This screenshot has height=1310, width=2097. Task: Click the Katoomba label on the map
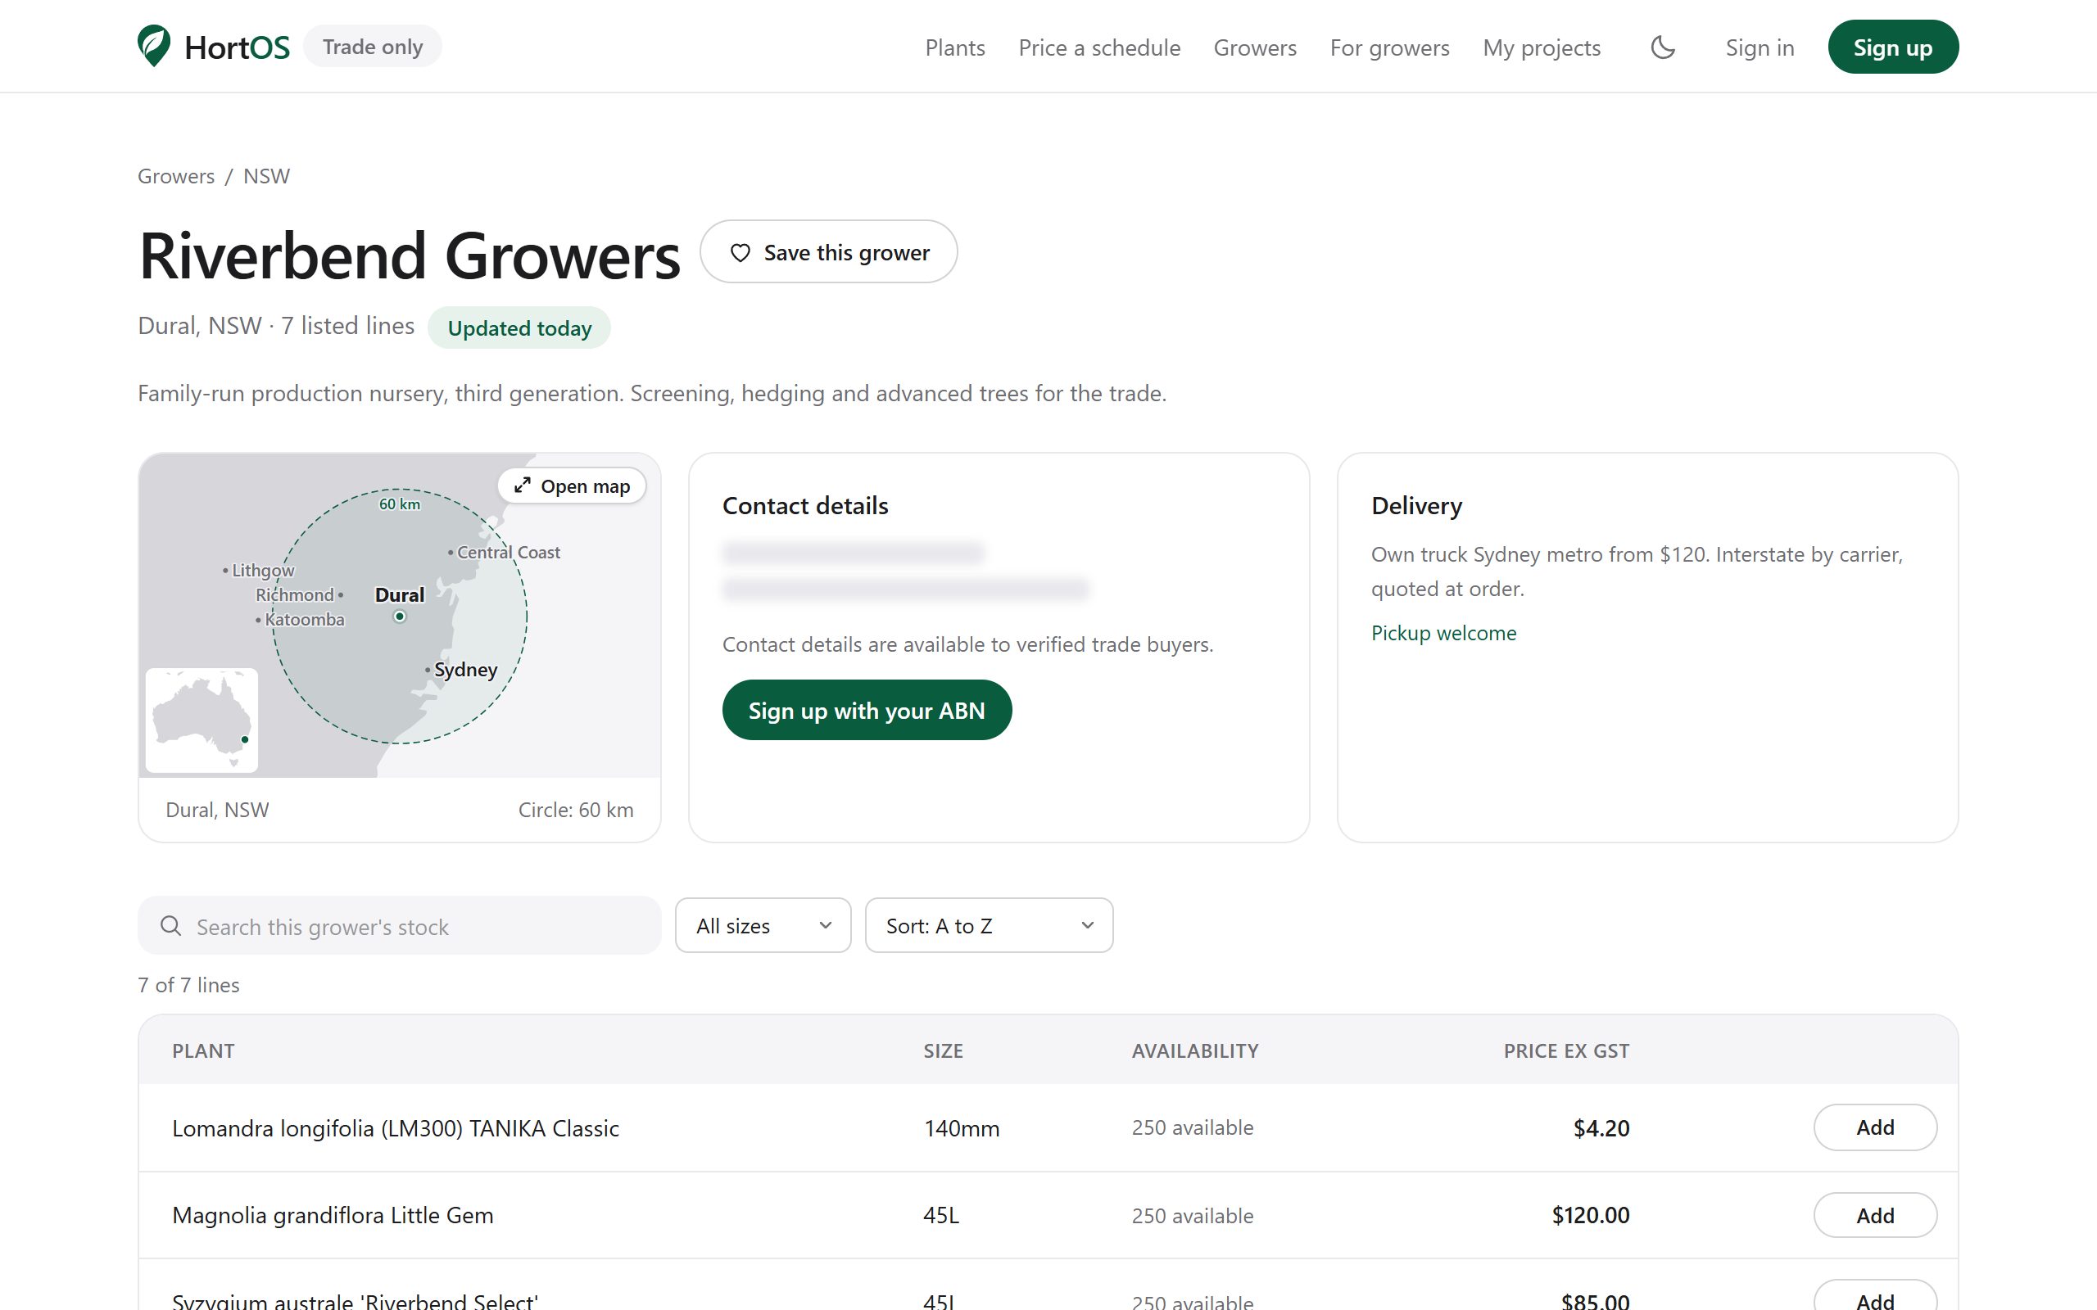(x=304, y=620)
